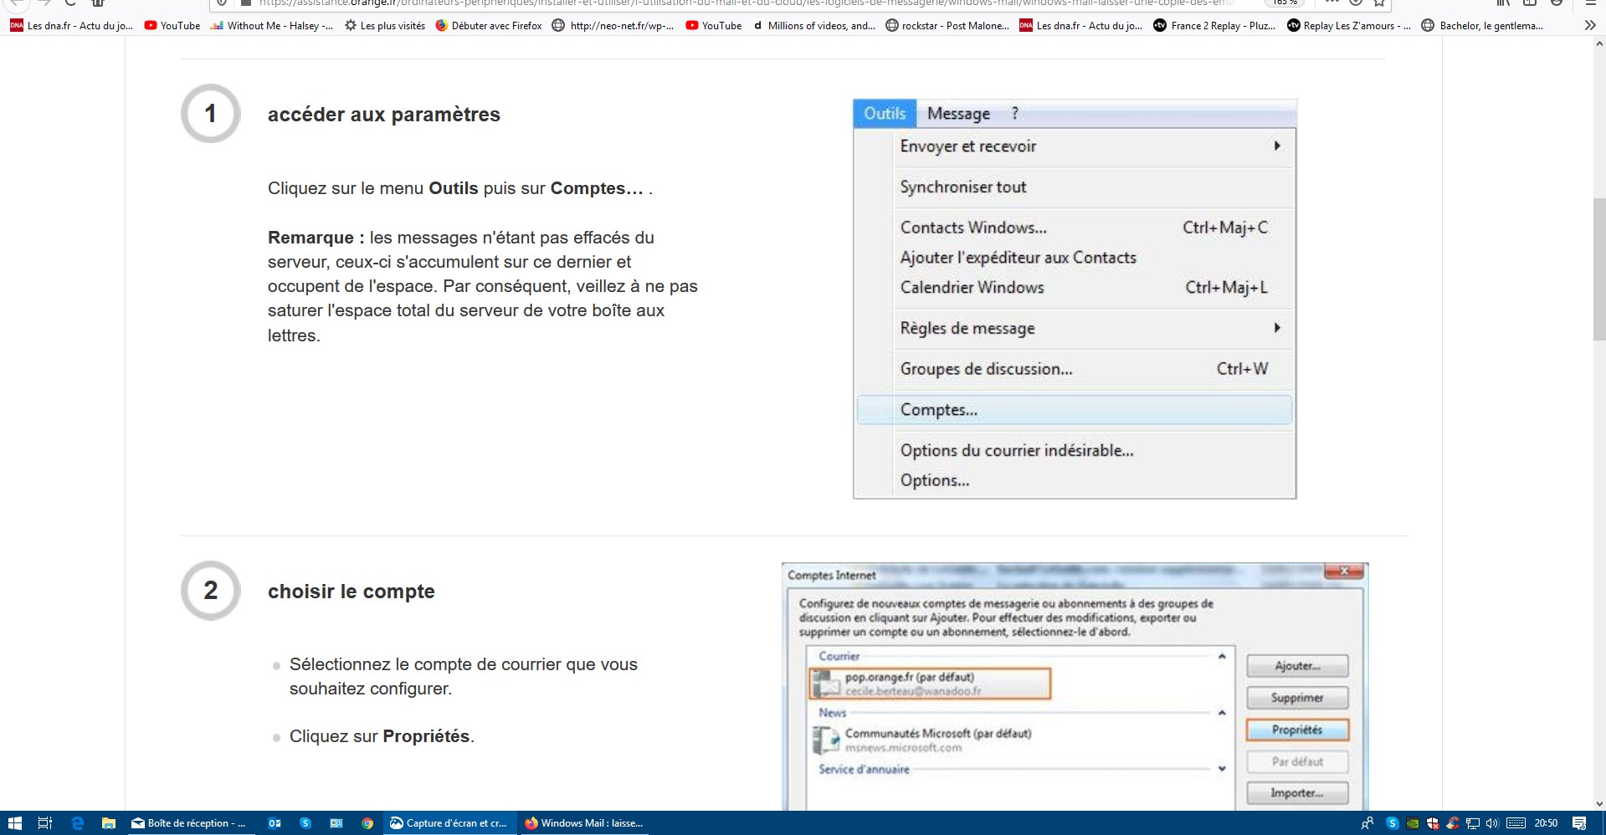The width and height of the screenshot is (1606, 835).
Task: Switch to the Capture d'écran et croquis window
Action: tap(449, 823)
